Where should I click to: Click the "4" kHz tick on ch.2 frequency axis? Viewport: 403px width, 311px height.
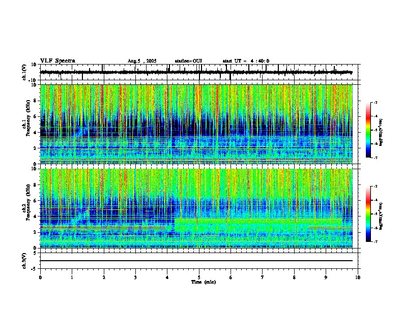(x=35, y=216)
